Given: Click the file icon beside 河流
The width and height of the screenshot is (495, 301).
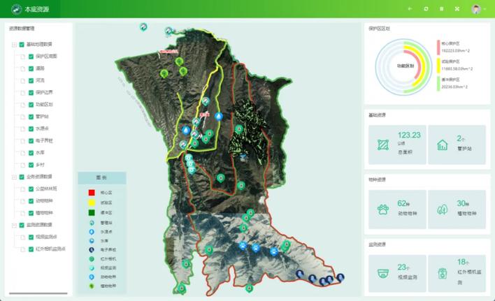Looking at the screenshot, I should tap(23, 81).
